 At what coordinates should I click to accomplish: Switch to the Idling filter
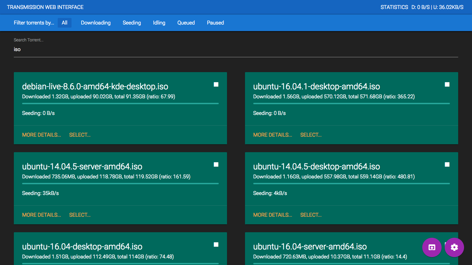click(159, 23)
